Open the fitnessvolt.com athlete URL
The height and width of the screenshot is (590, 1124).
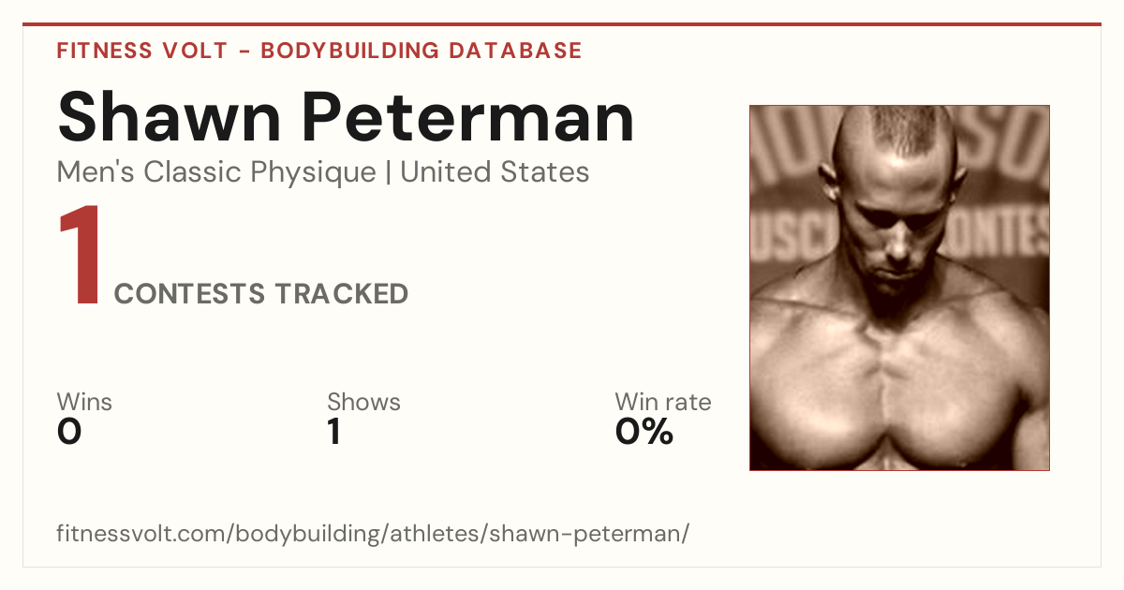pyautogui.click(x=373, y=535)
